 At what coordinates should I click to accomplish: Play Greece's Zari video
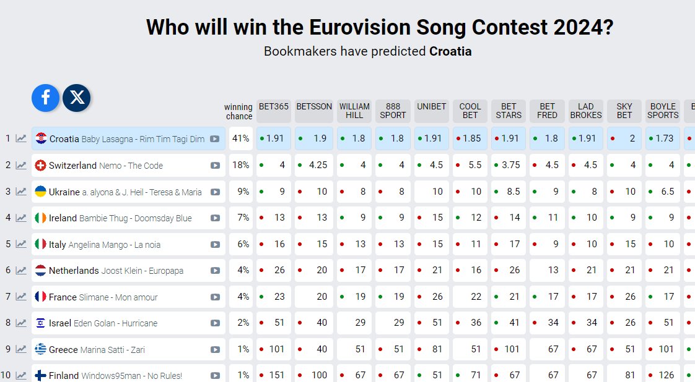[215, 350]
